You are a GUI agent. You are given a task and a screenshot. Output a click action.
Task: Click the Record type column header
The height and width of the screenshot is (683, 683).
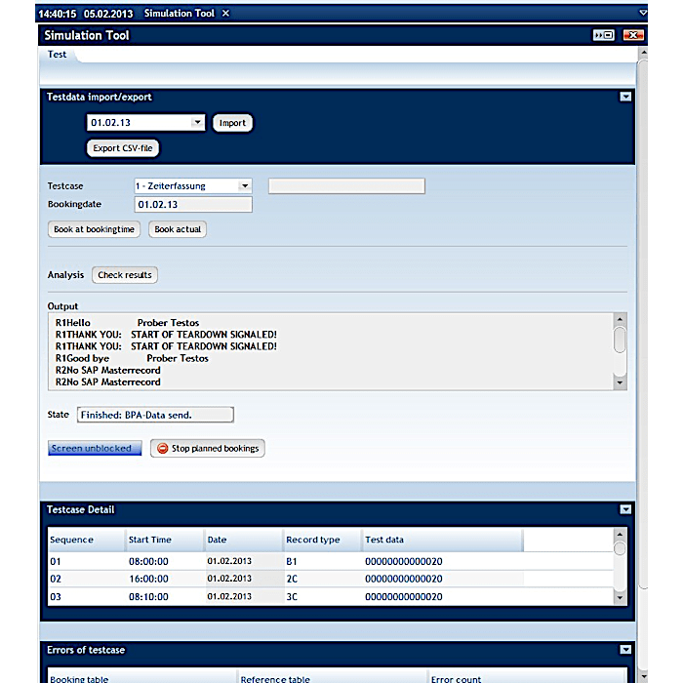pos(322,540)
